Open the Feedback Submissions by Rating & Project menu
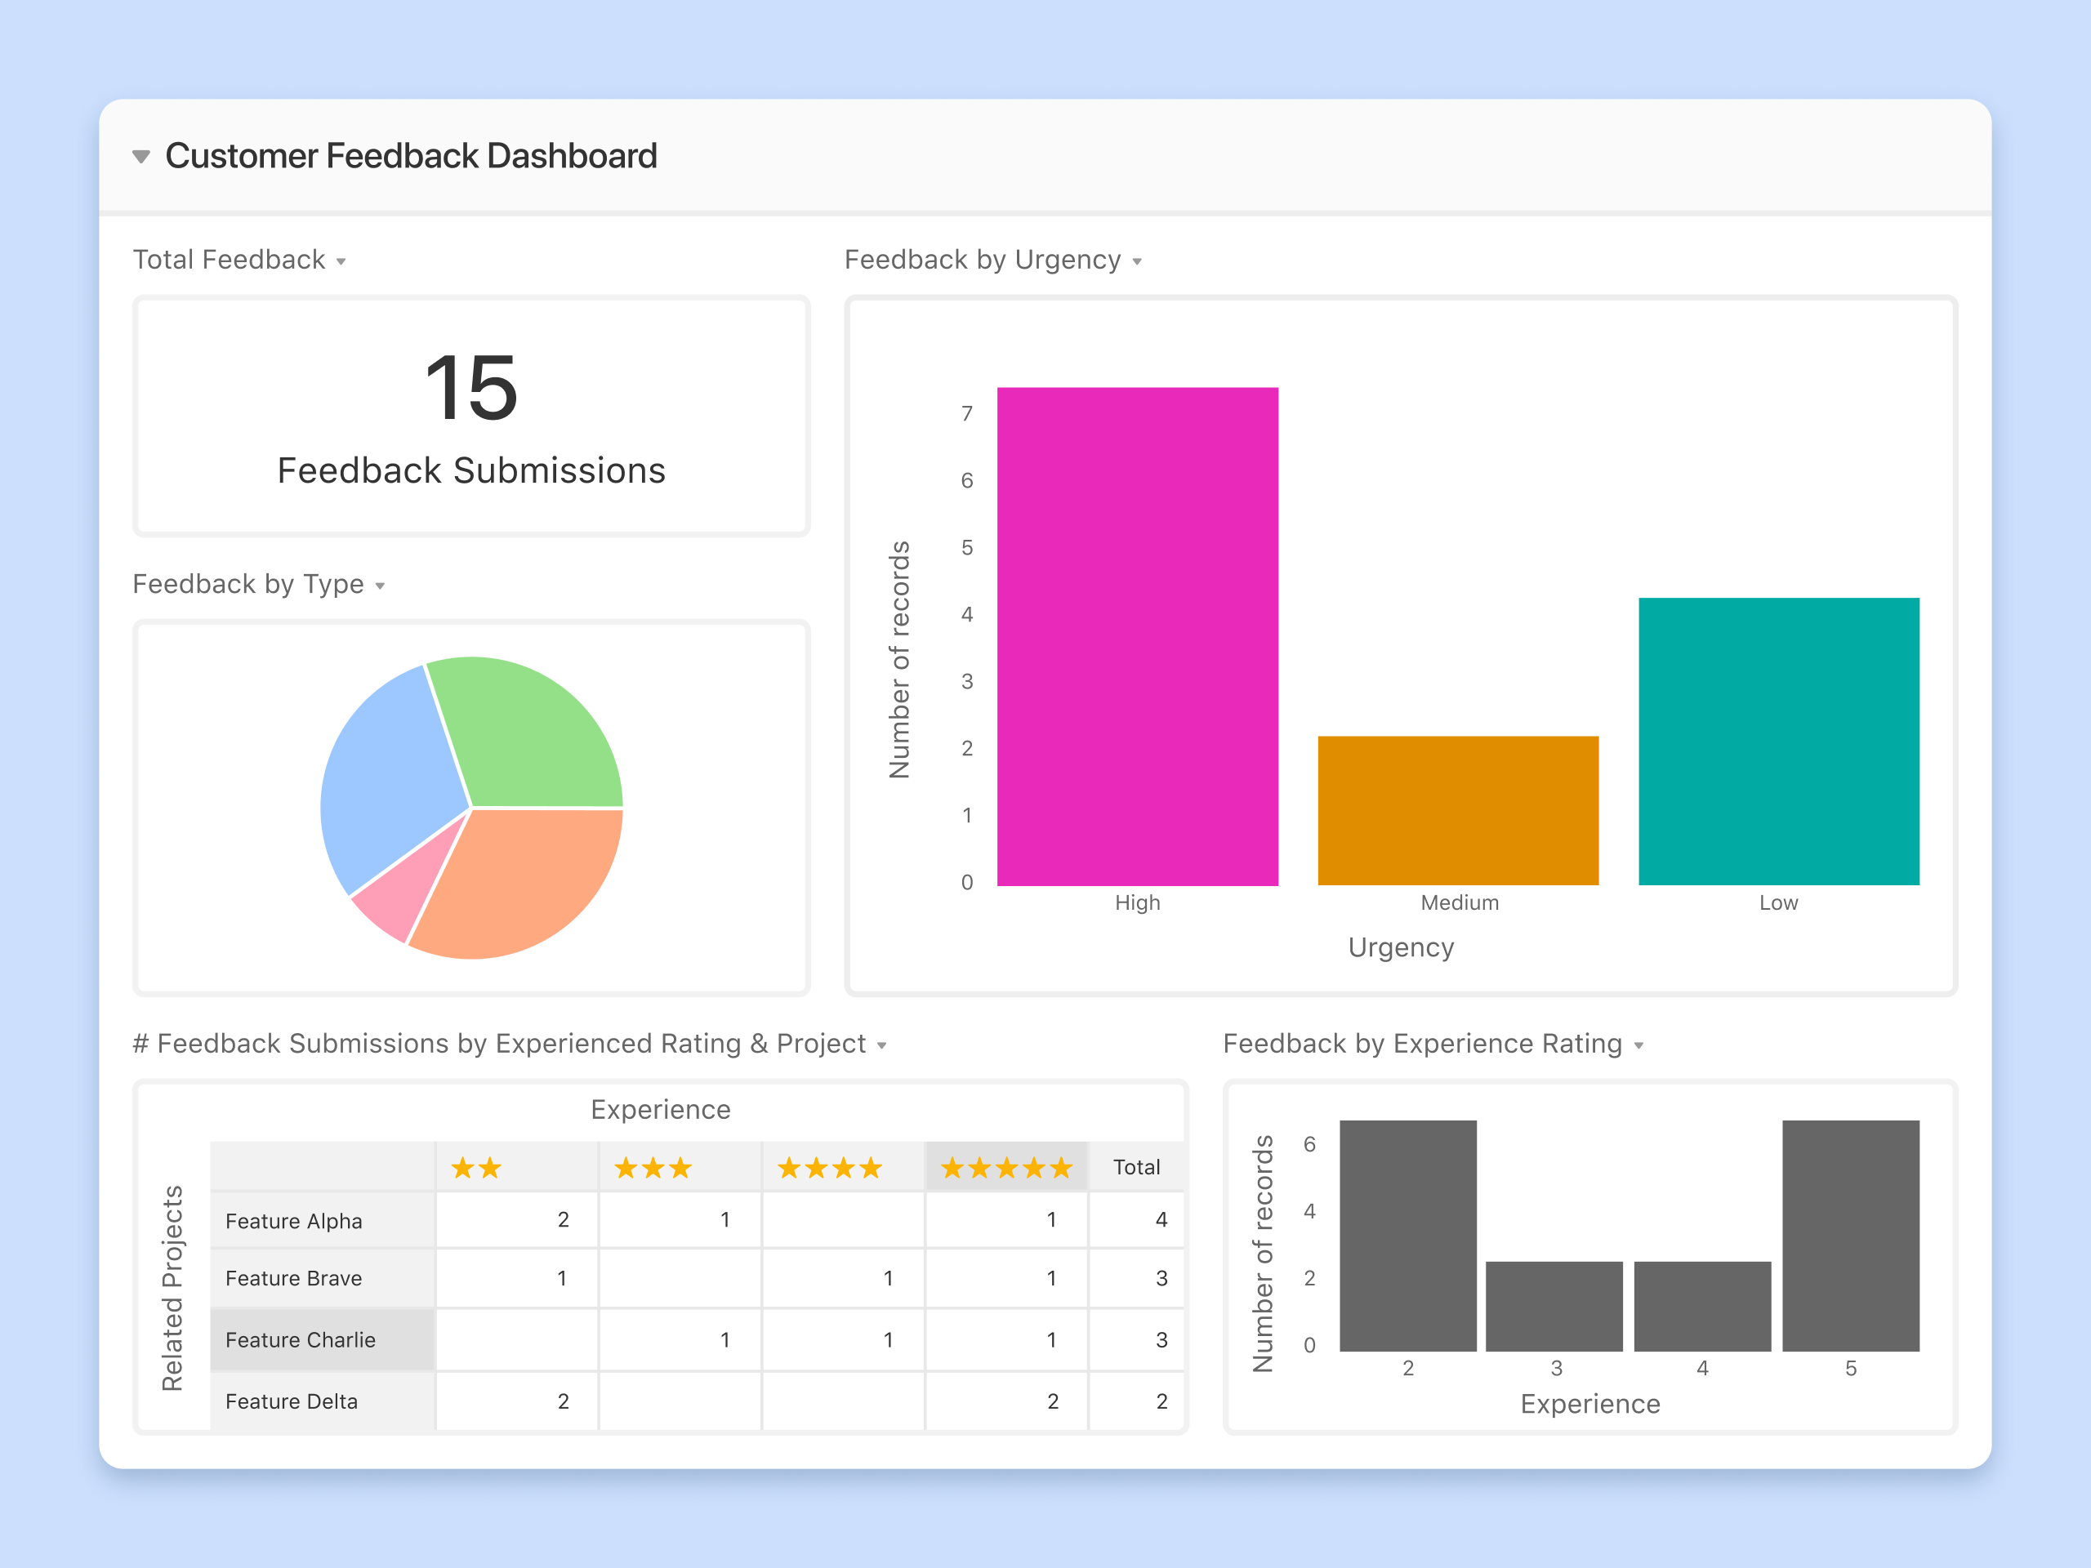The width and height of the screenshot is (2091, 1568). (x=881, y=1045)
